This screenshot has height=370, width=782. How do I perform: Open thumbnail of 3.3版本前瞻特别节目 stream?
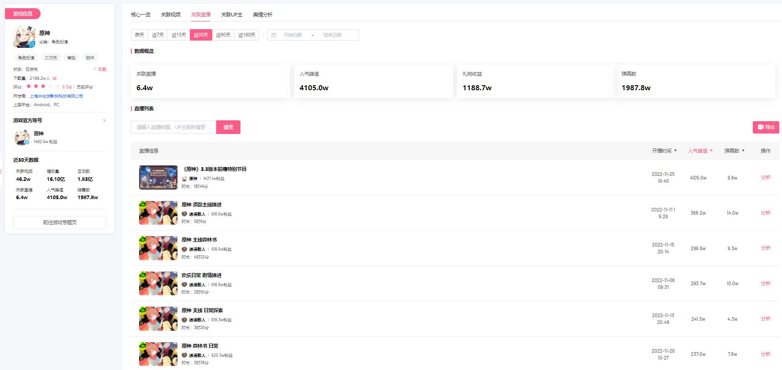point(158,177)
